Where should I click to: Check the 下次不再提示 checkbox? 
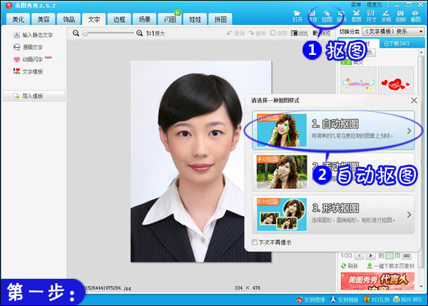[255, 243]
